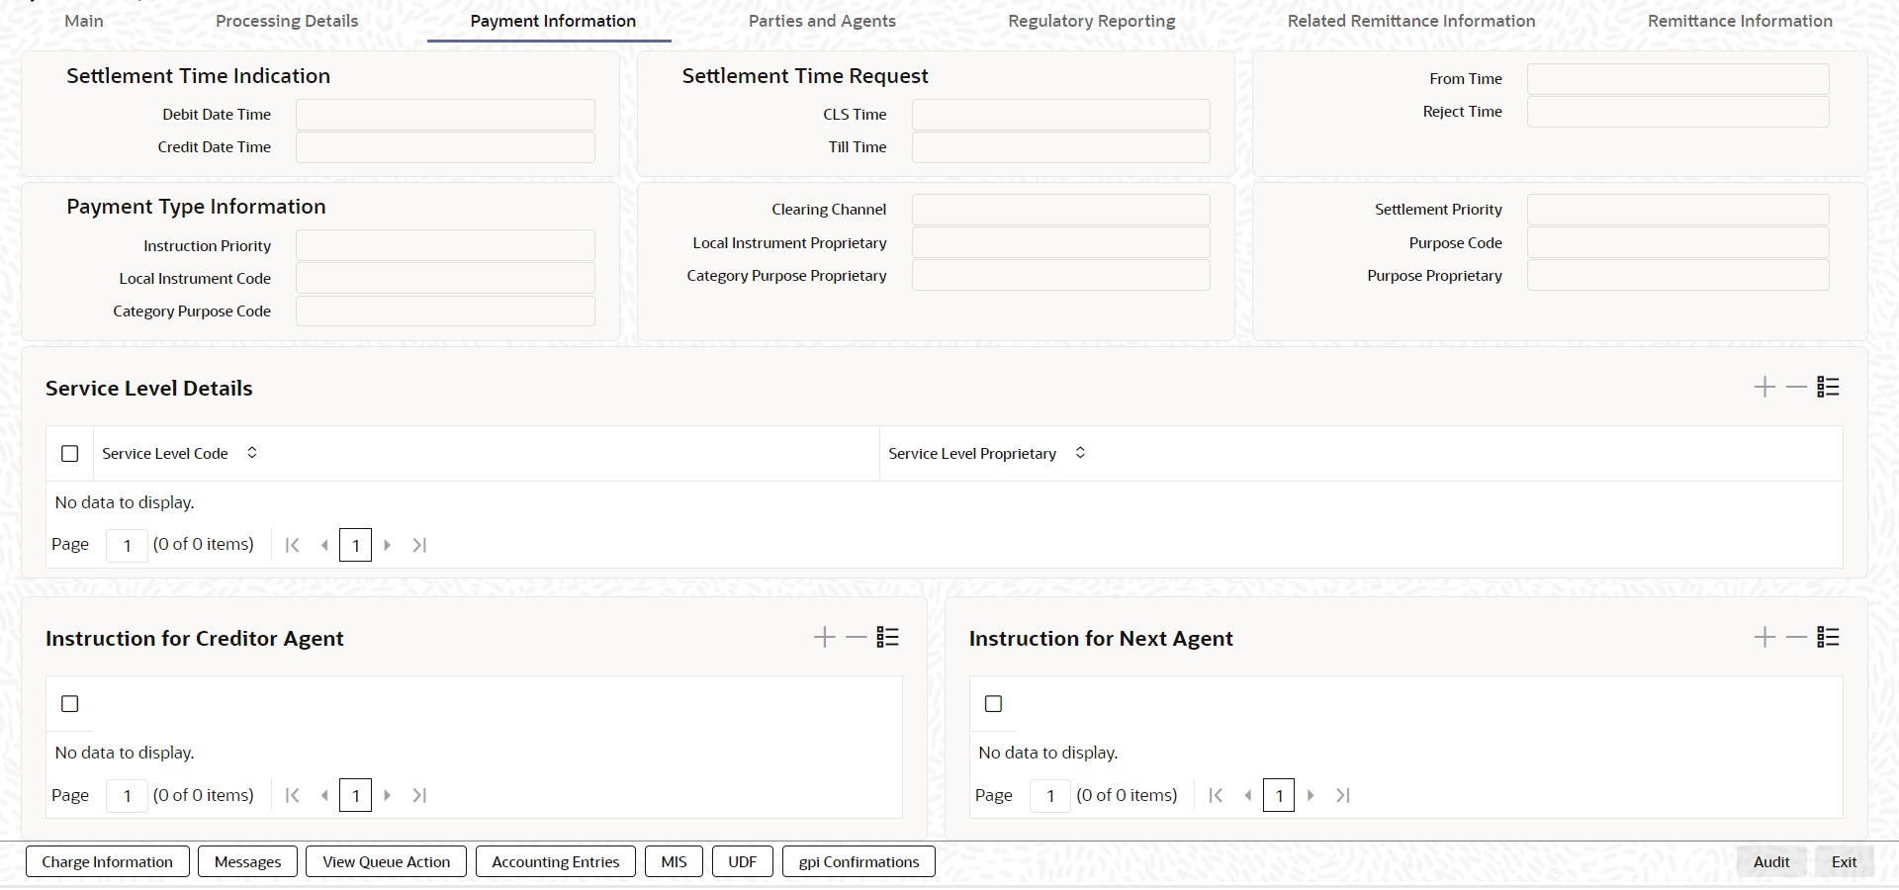
Task: Focus the CLS Time field
Action: [x=1060, y=115]
